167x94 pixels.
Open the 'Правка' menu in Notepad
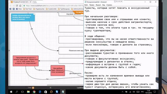click(x=92, y=5)
